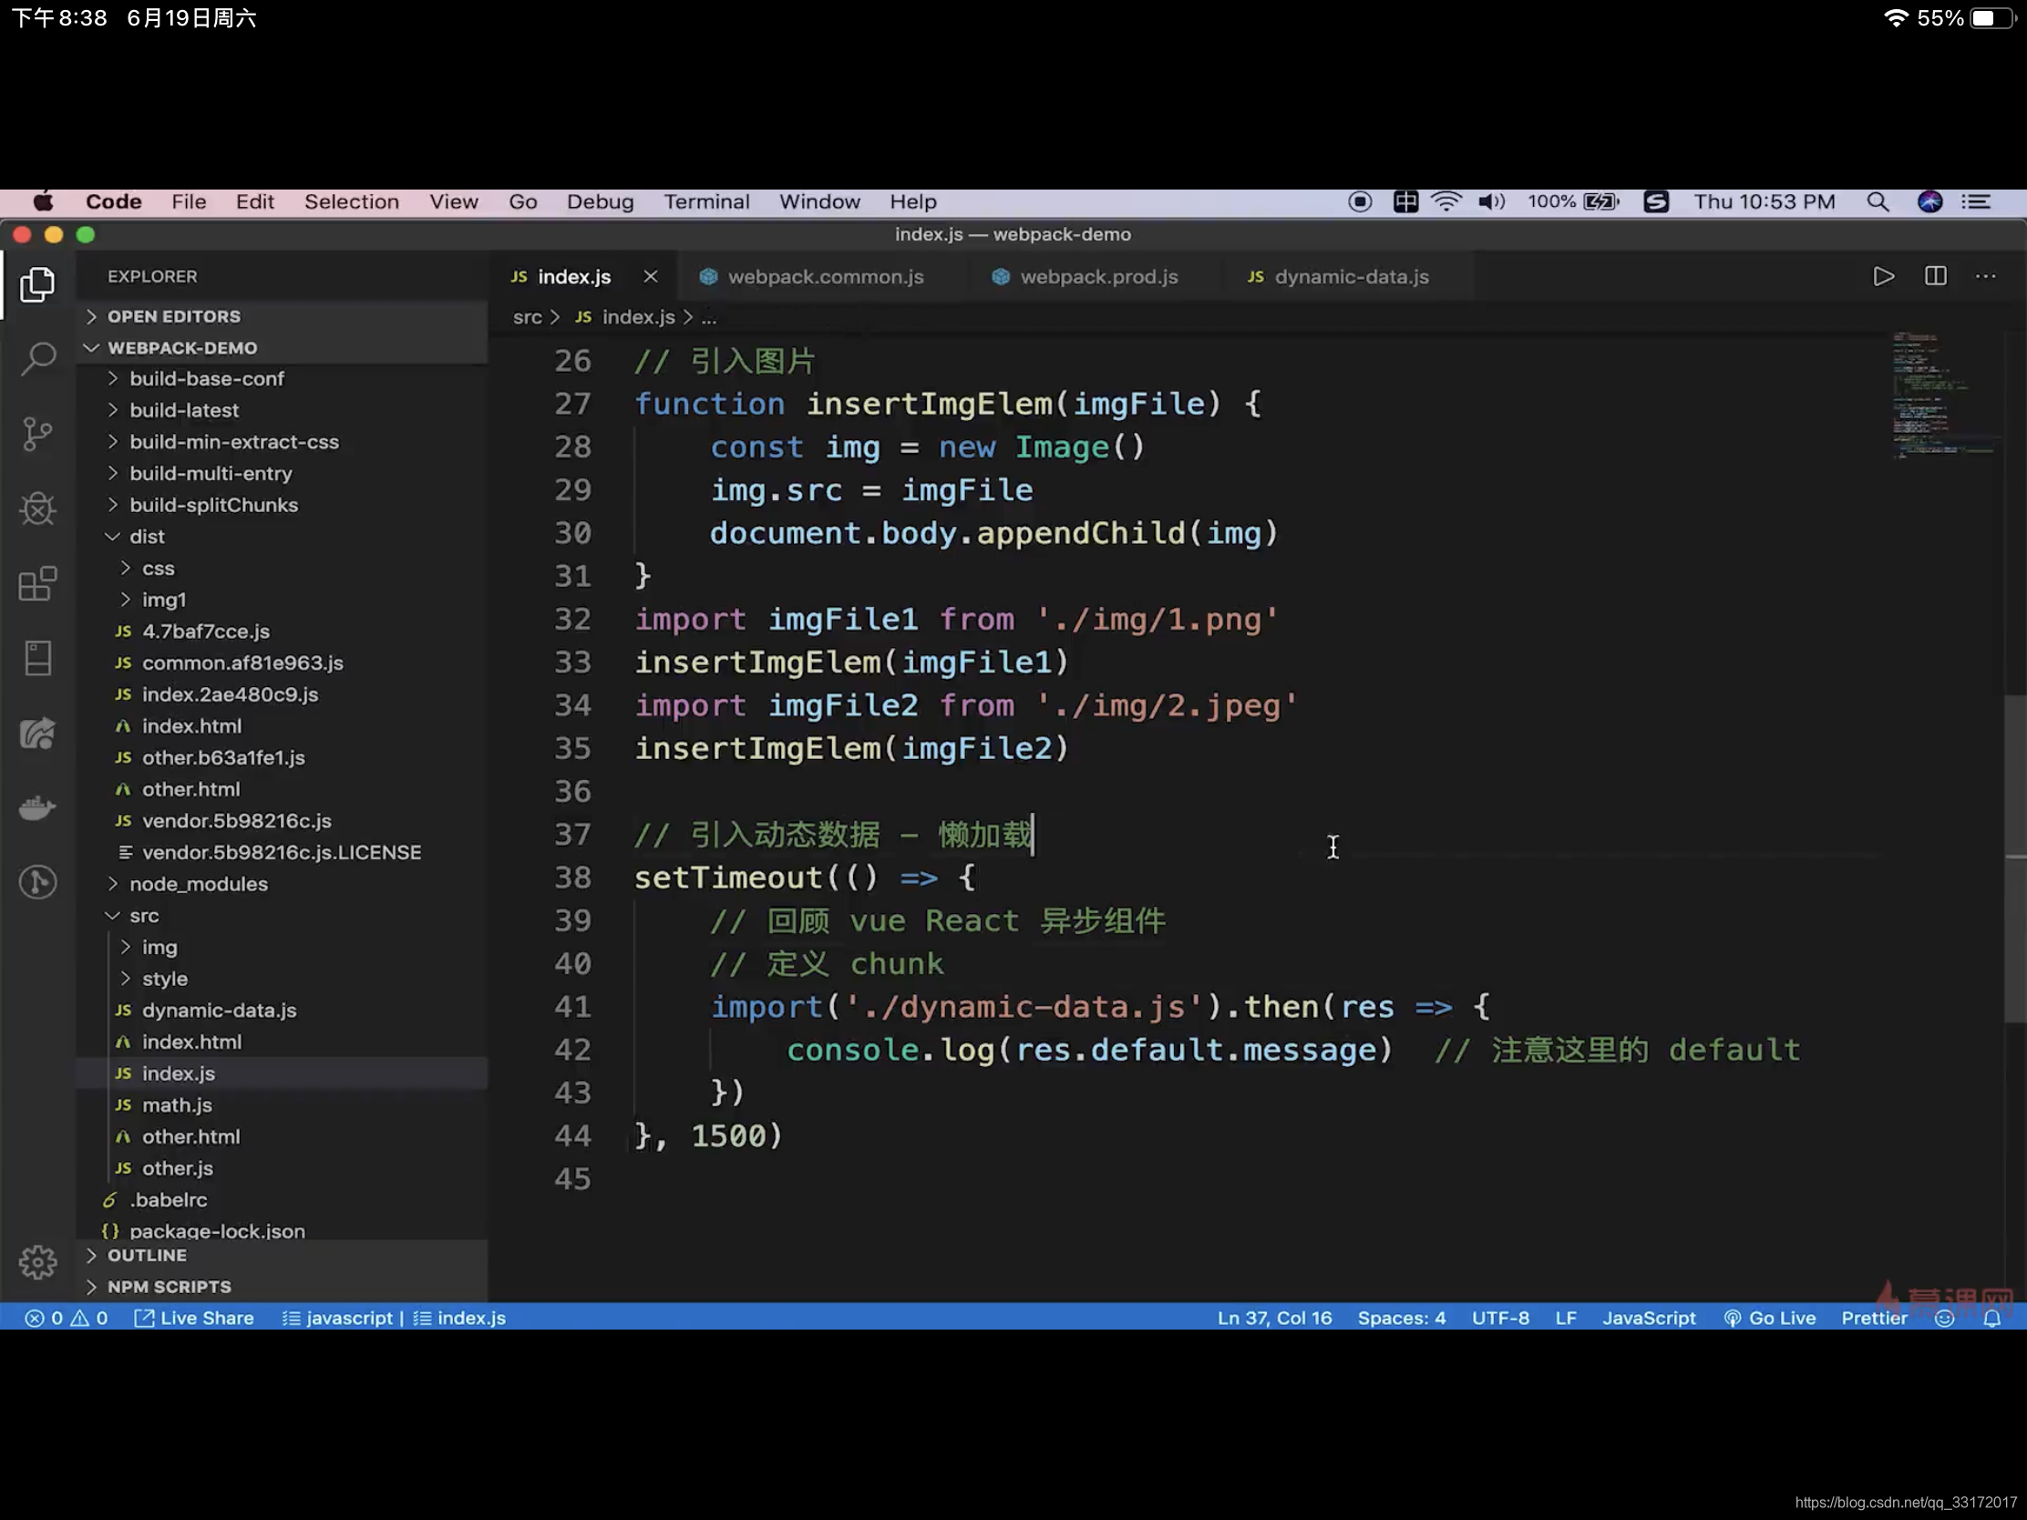The image size is (2027, 1520).
Task: Expand the build-splitChunks folder
Action: (212, 505)
